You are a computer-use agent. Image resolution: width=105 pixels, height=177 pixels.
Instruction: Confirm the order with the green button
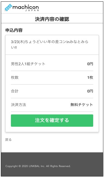pyautogui.click(x=52, y=120)
